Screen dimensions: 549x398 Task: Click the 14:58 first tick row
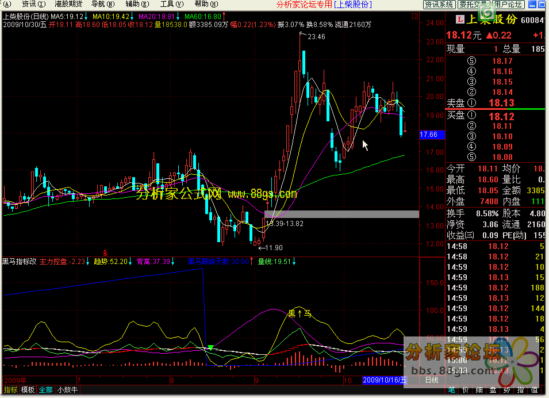tap(495, 246)
